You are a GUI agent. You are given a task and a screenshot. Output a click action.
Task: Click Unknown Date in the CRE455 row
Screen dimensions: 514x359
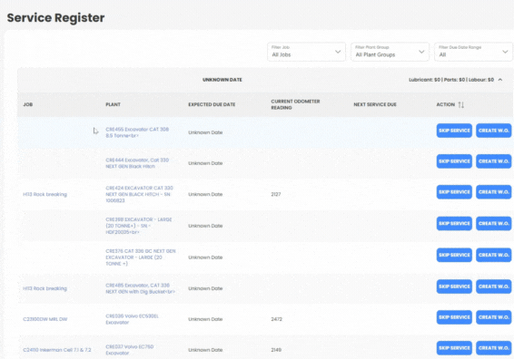[205, 132]
